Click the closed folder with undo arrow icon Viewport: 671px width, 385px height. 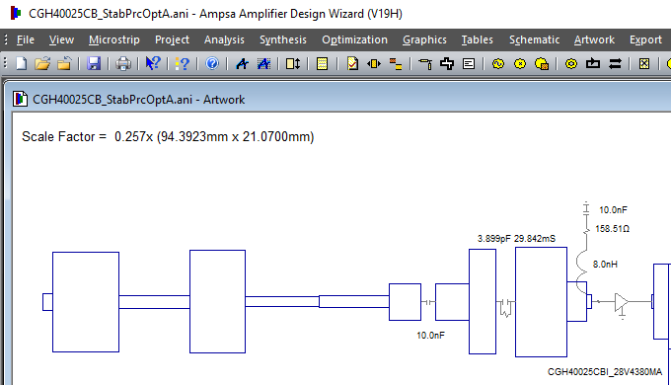tap(64, 64)
